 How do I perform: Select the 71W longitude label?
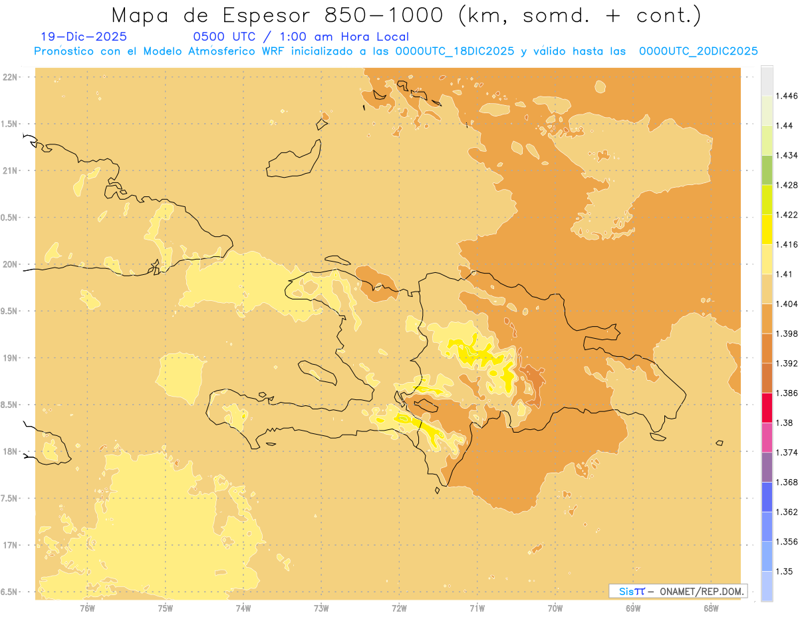click(477, 608)
